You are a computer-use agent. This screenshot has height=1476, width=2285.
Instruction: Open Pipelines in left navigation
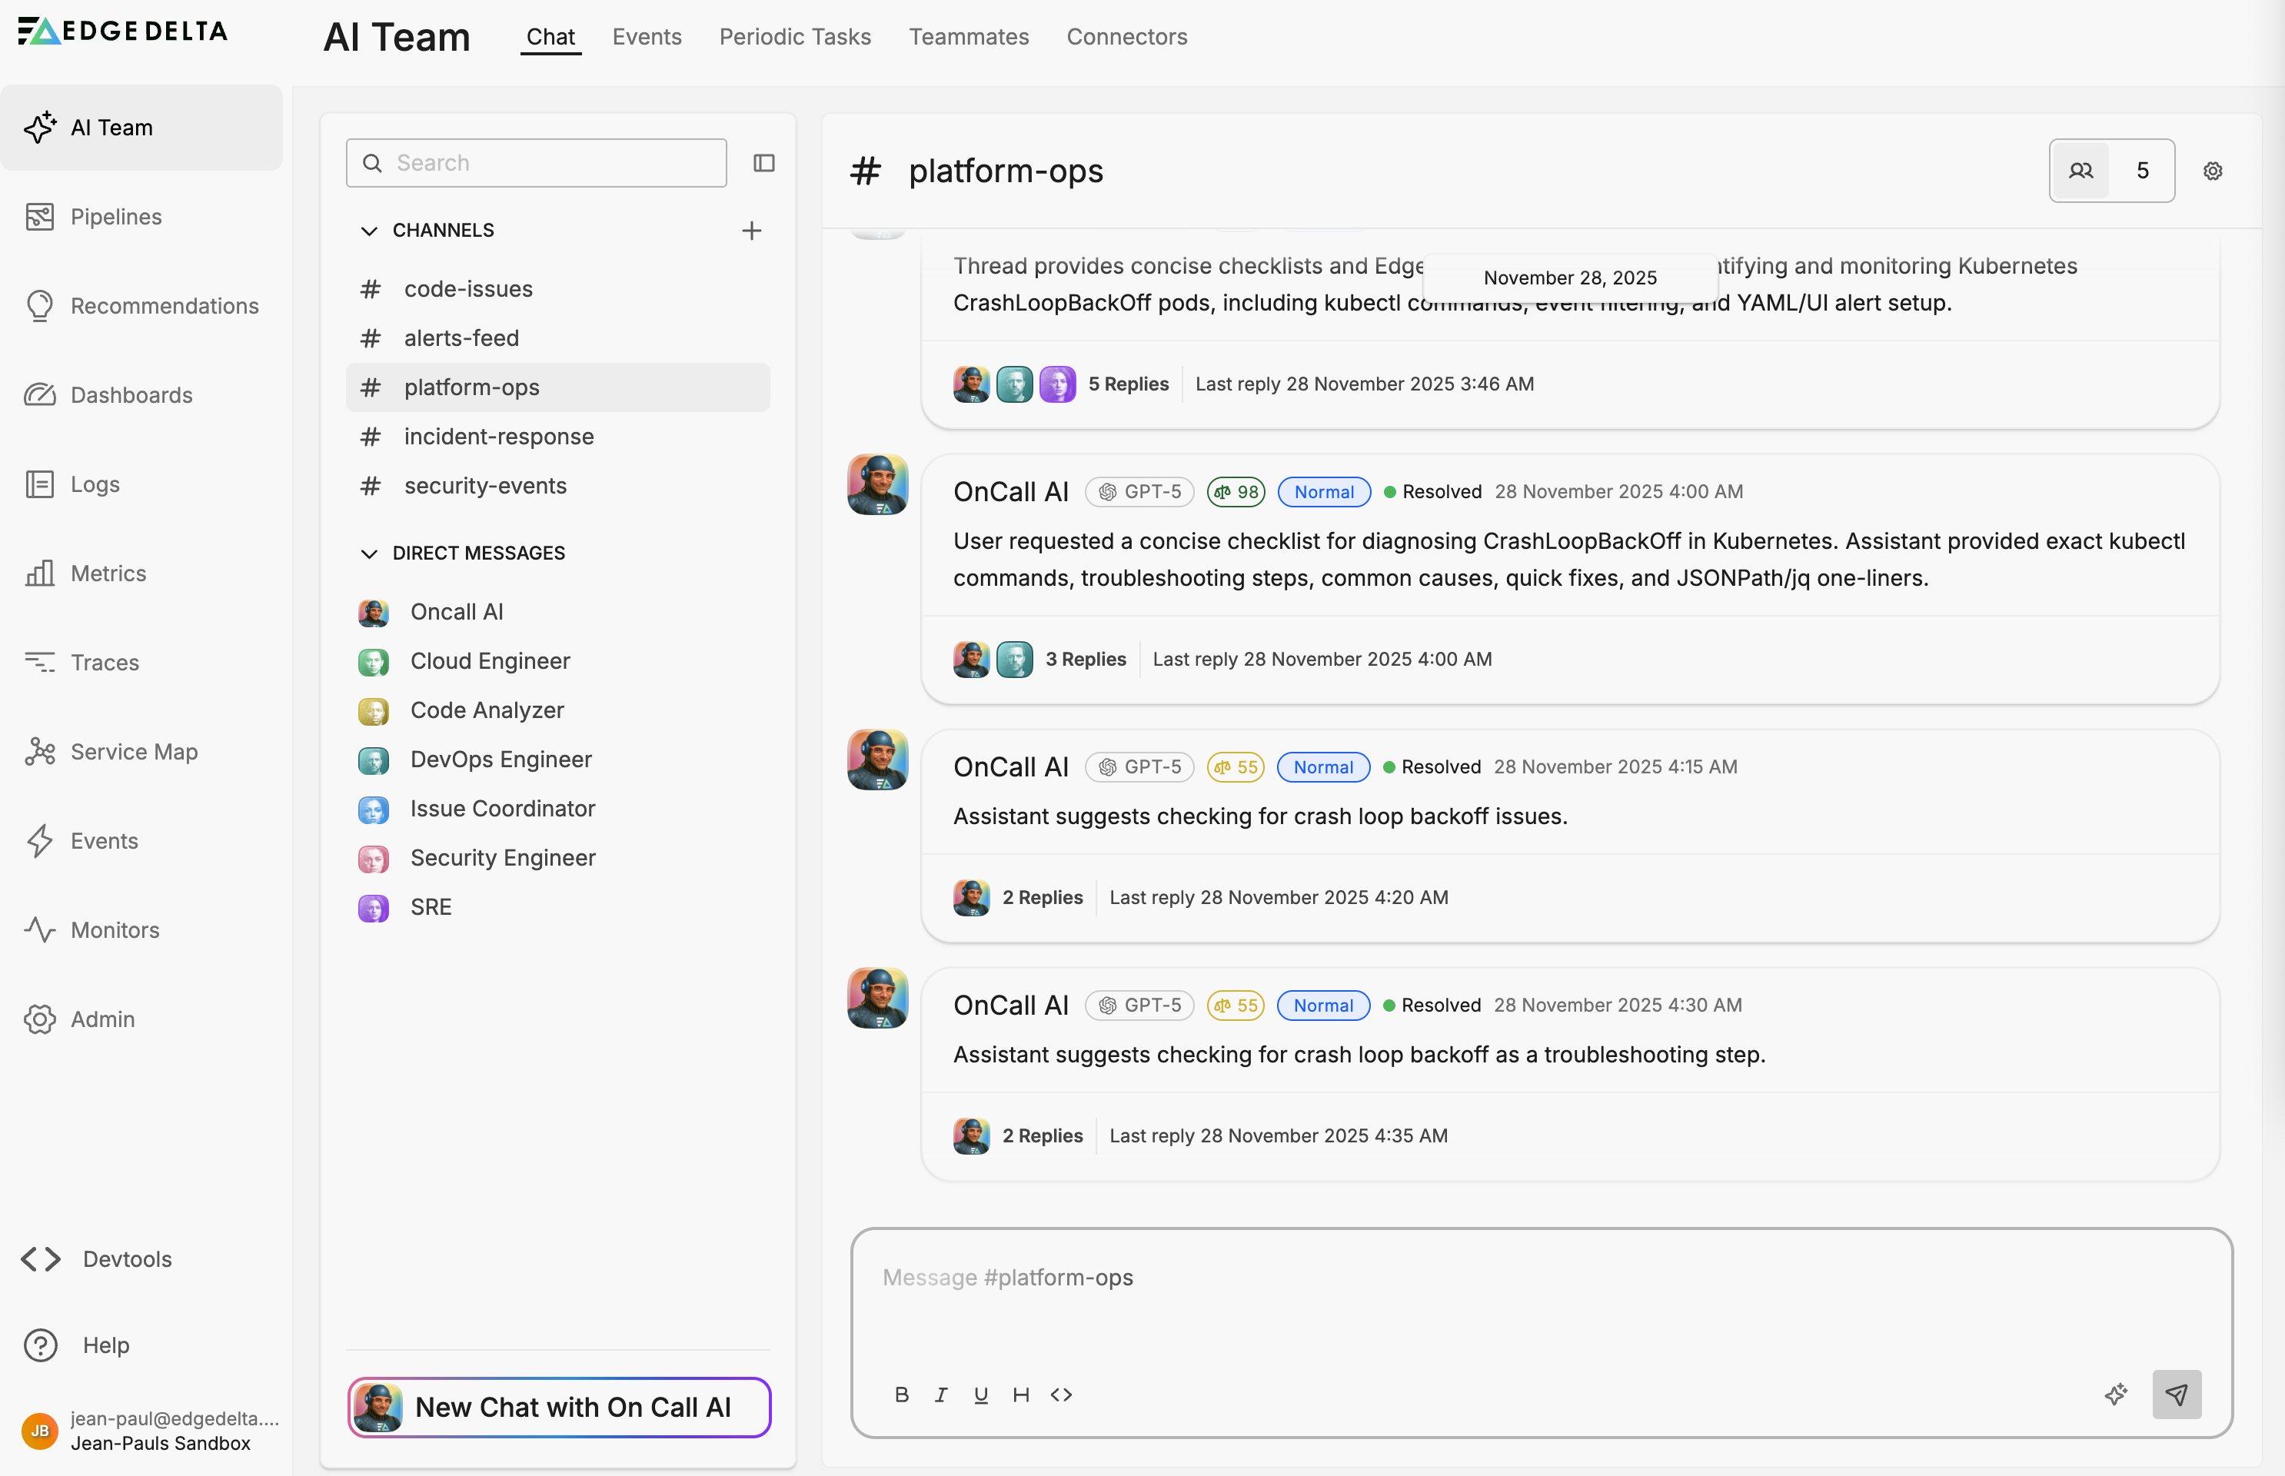pyautogui.click(x=115, y=217)
